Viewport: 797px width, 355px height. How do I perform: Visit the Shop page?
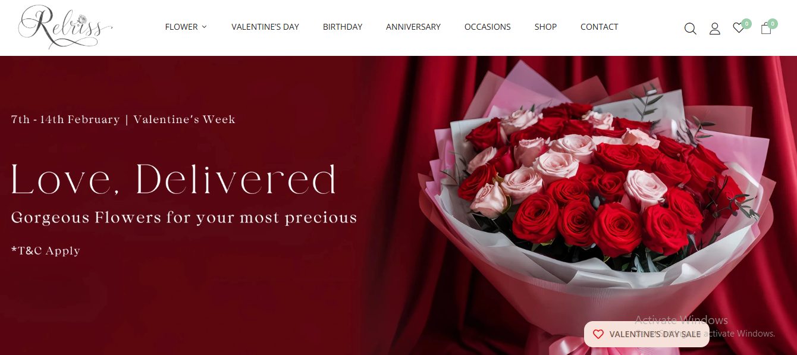pyautogui.click(x=545, y=27)
